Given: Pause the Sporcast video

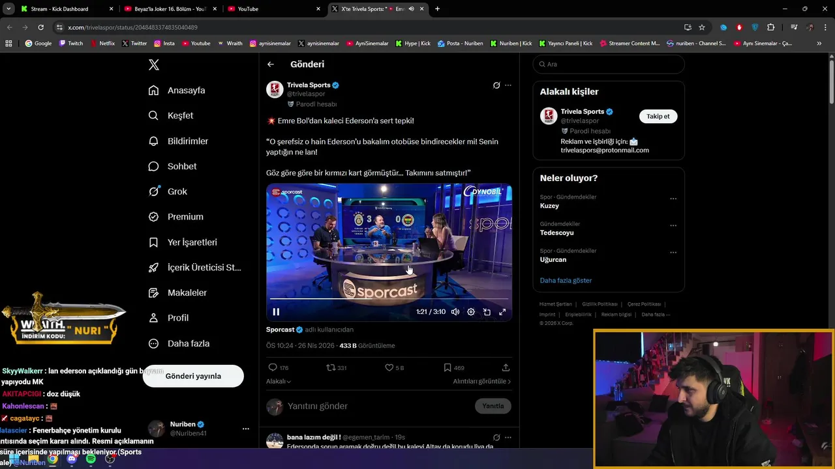Looking at the screenshot, I should point(276,312).
